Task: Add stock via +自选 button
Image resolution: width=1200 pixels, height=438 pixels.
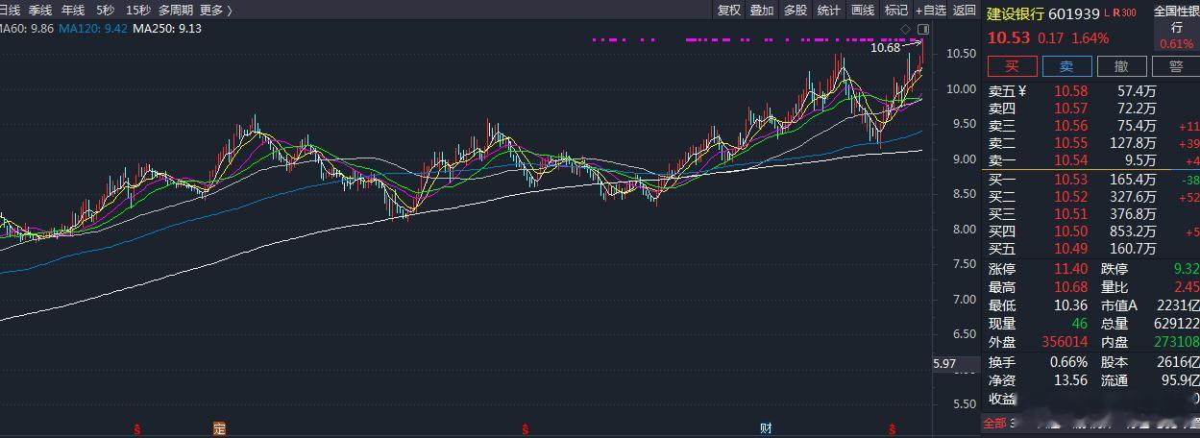Action: point(930,10)
